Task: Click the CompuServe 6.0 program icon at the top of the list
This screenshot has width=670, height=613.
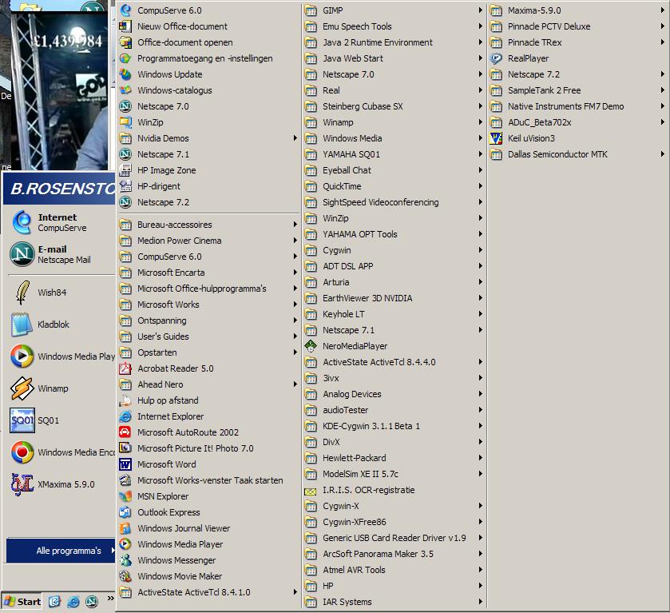Action: 125,10
